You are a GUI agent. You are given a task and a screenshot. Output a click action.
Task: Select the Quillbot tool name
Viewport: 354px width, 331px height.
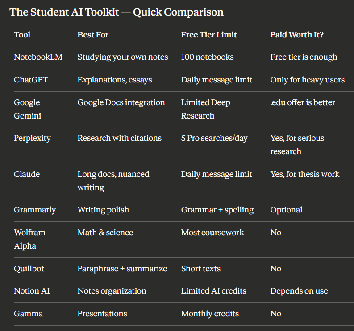(29, 269)
